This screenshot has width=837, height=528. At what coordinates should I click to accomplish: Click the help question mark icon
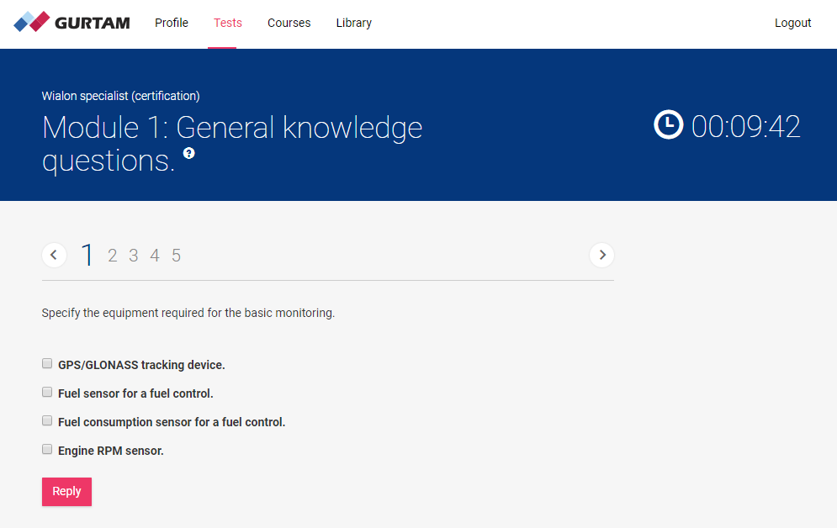(x=189, y=153)
